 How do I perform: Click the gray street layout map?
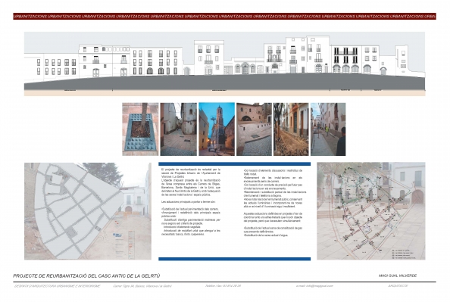(88, 211)
